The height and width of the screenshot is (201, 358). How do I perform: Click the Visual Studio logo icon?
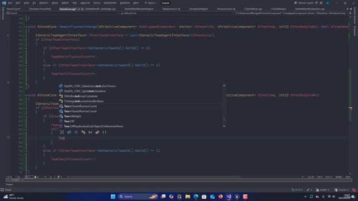pos(4,3)
